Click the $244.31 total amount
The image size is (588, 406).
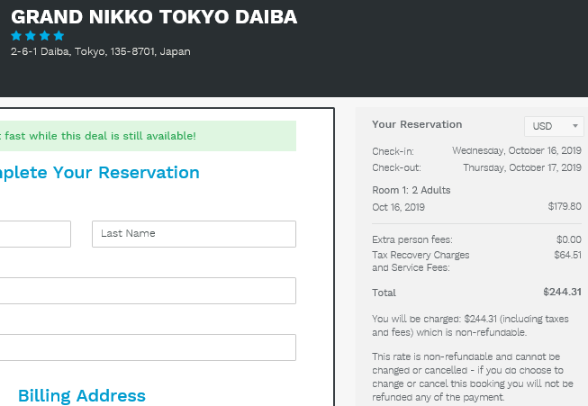point(562,292)
